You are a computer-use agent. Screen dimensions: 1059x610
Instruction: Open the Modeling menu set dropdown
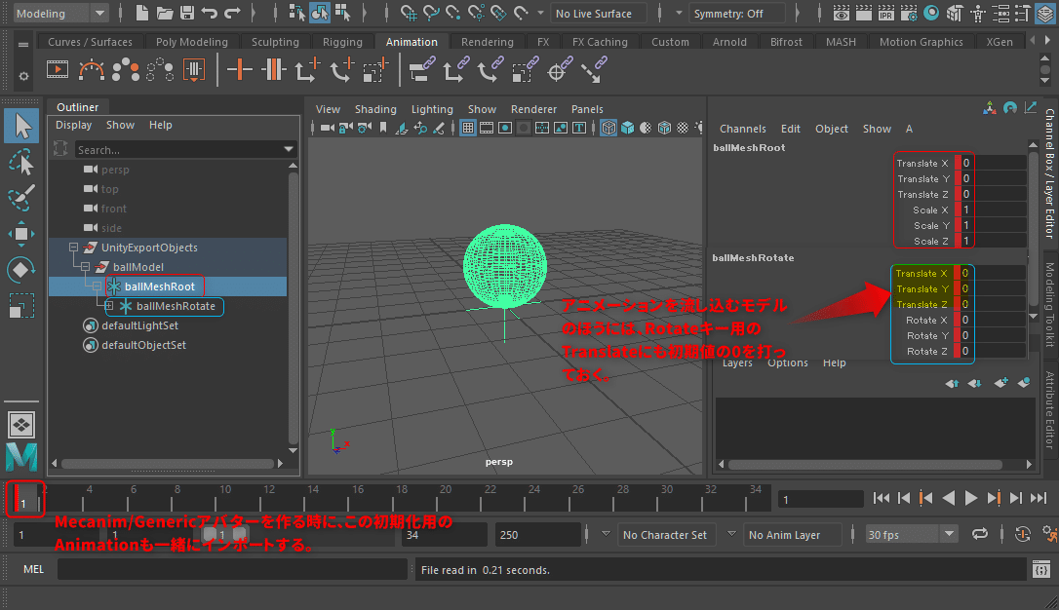coord(61,13)
